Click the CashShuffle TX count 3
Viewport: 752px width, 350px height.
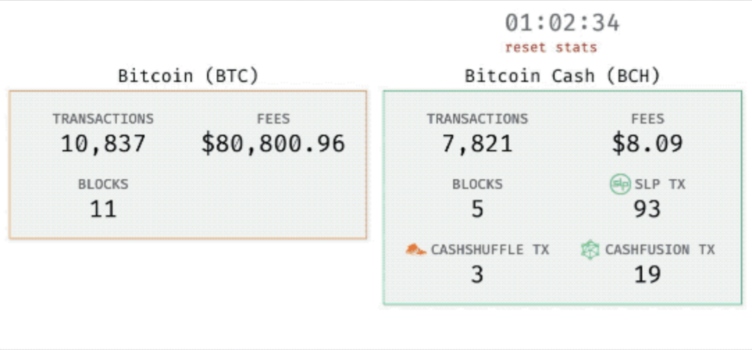click(477, 275)
